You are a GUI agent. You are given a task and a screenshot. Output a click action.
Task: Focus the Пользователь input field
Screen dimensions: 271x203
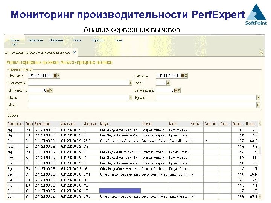click(78, 83)
